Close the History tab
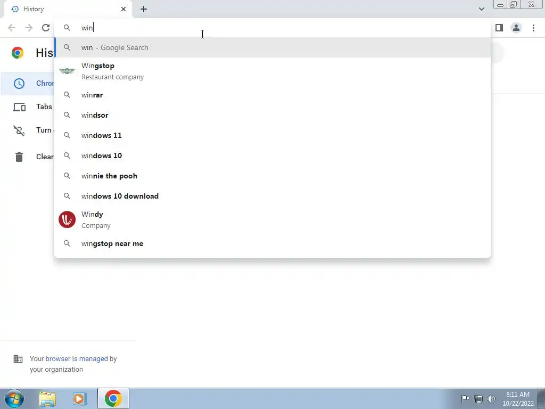Viewport: 545px width, 409px height. pyautogui.click(x=123, y=9)
